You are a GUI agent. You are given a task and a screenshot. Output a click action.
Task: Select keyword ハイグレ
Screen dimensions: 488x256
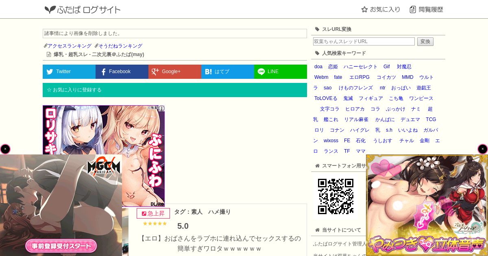360,130
